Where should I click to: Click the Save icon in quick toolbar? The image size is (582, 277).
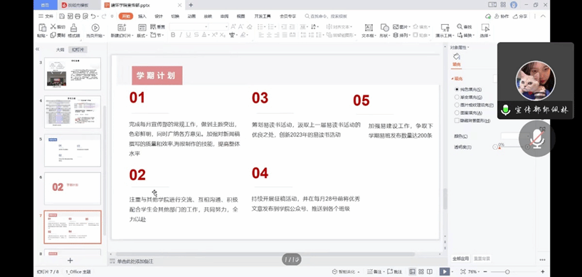(x=62, y=16)
